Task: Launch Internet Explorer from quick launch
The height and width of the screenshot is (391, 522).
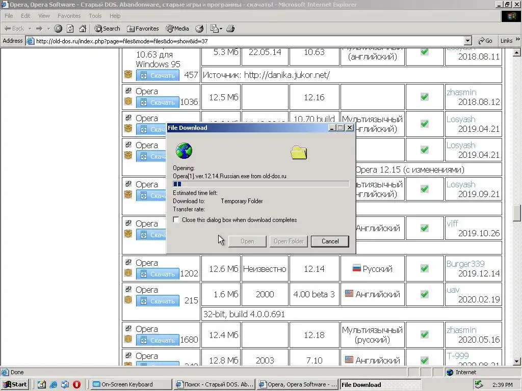Action: point(53,385)
